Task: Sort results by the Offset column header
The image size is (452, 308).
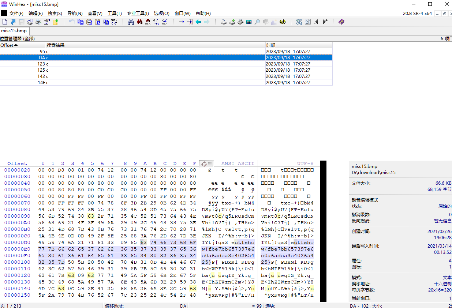Action: (x=23, y=45)
